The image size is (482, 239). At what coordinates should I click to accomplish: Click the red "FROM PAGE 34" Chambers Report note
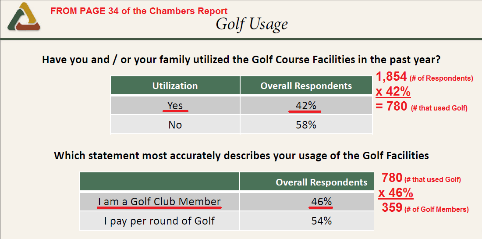click(139, 11)
